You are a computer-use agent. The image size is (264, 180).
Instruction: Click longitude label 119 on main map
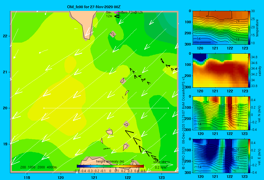pos(27,177)
